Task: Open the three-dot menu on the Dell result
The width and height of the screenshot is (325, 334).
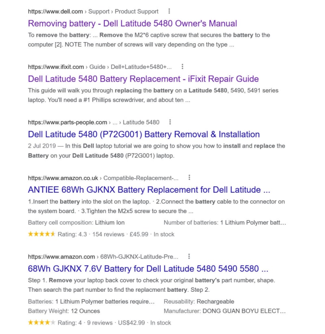Action: (169, 11)
